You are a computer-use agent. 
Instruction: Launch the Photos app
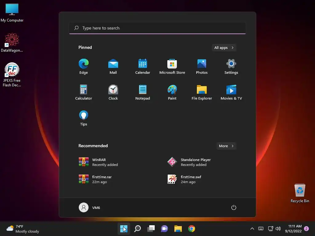(x=202, y=66)
